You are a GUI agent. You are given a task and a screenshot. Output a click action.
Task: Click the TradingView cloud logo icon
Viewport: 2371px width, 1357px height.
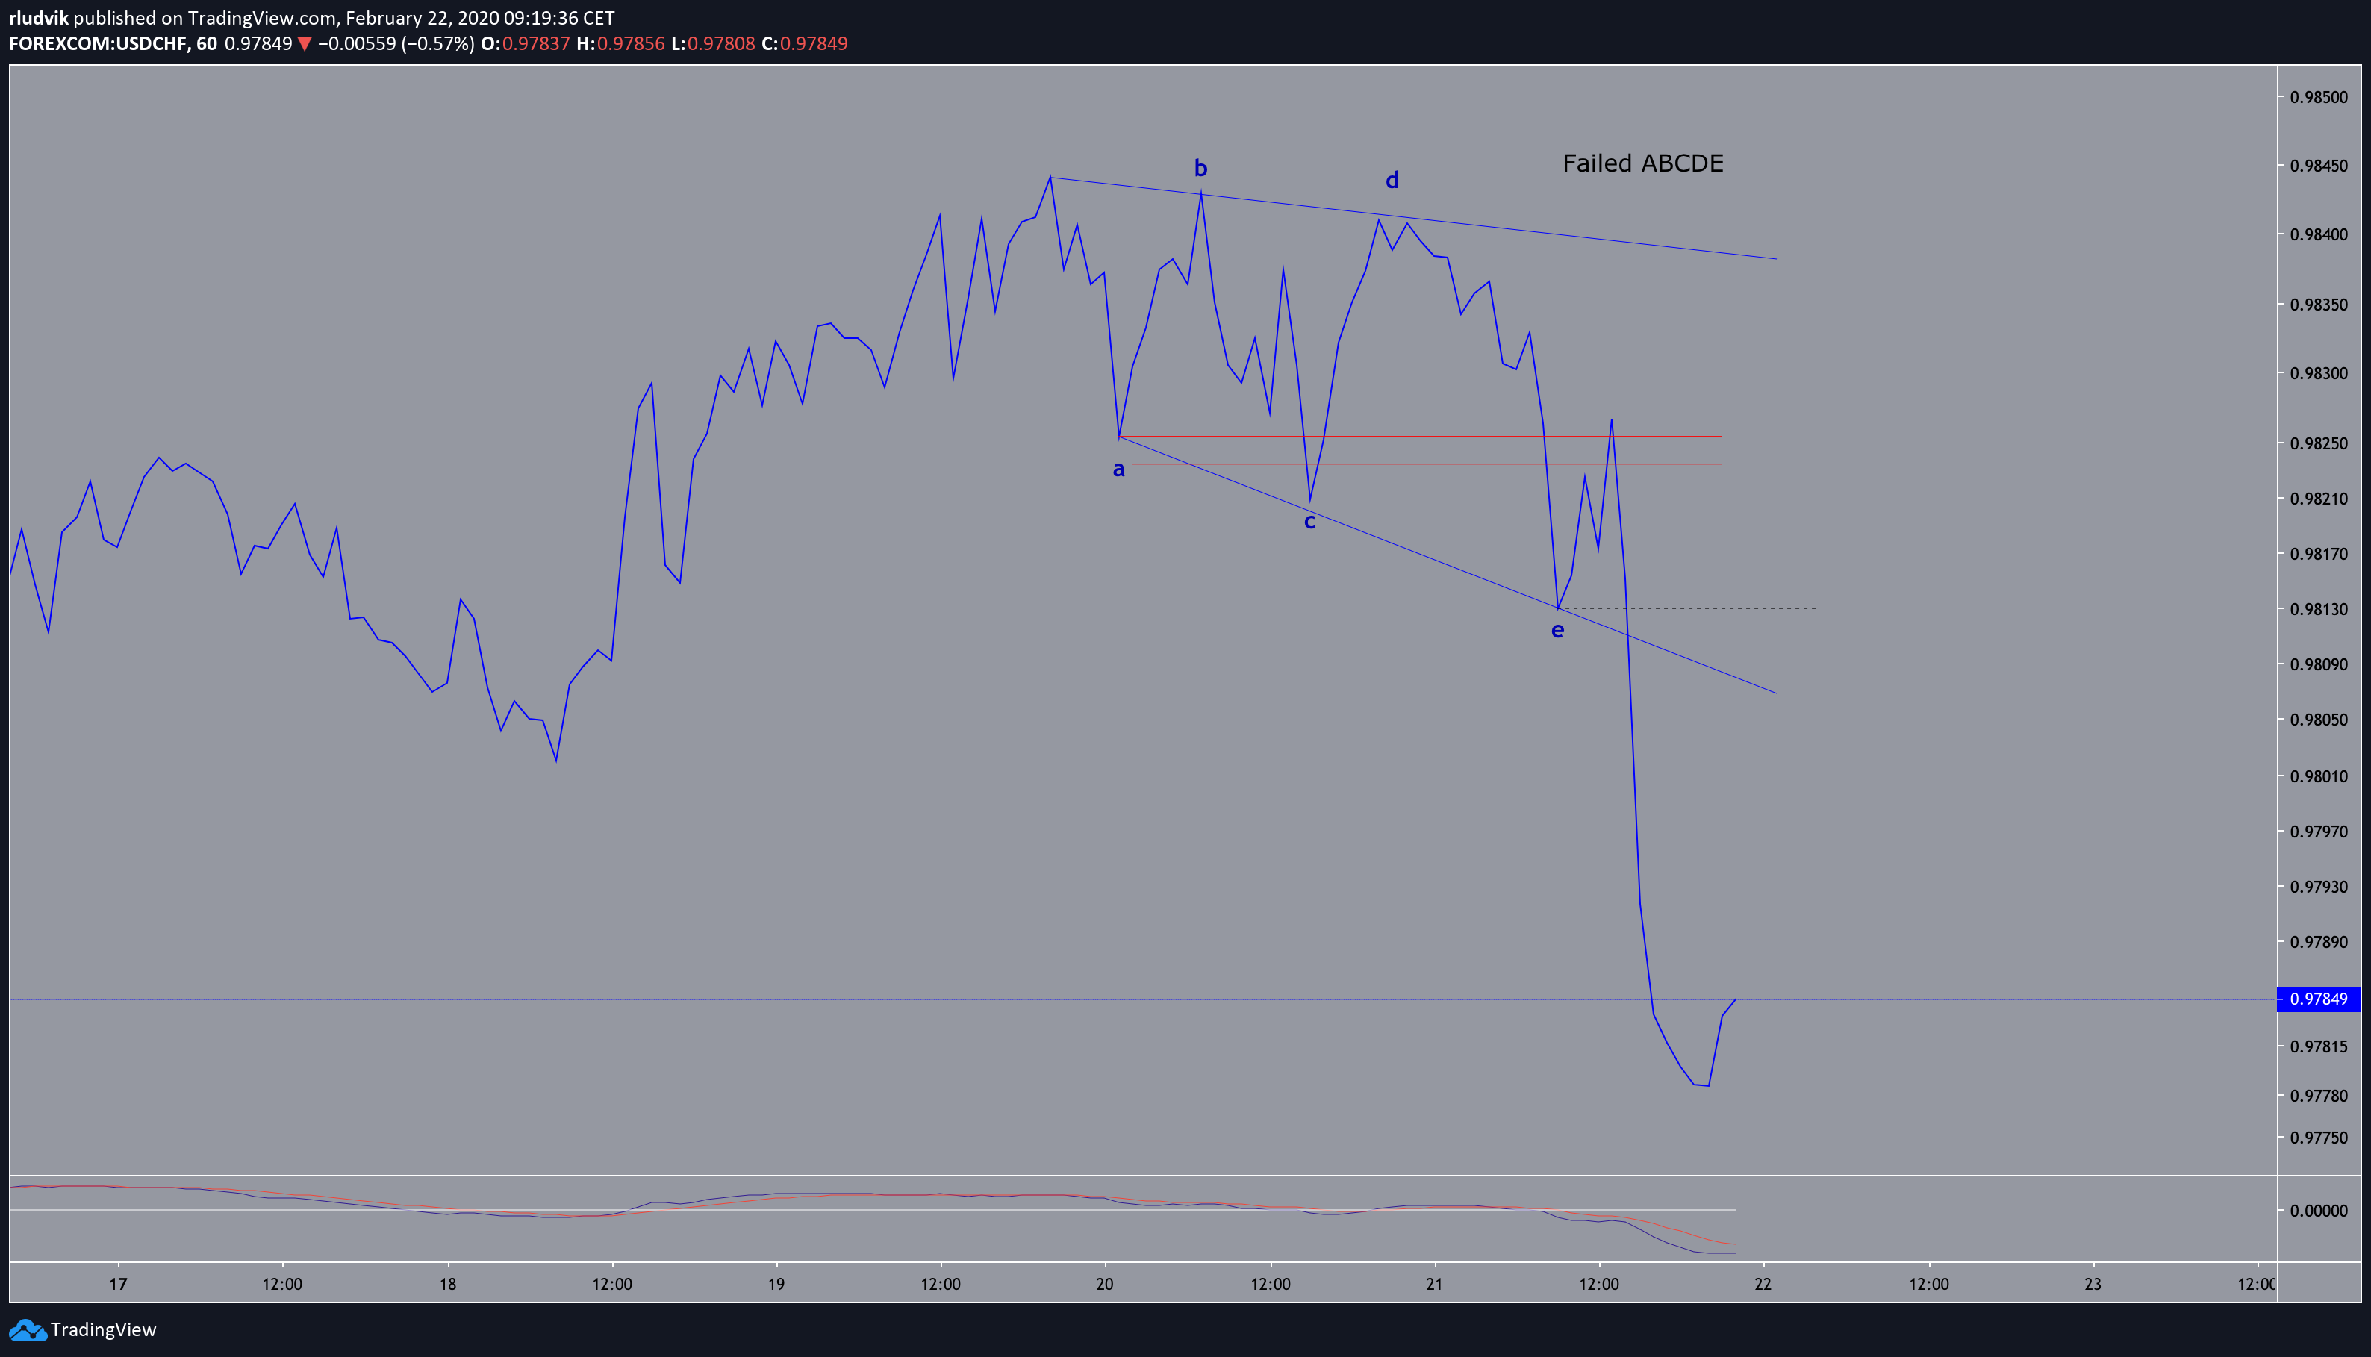coord(27,1330)
